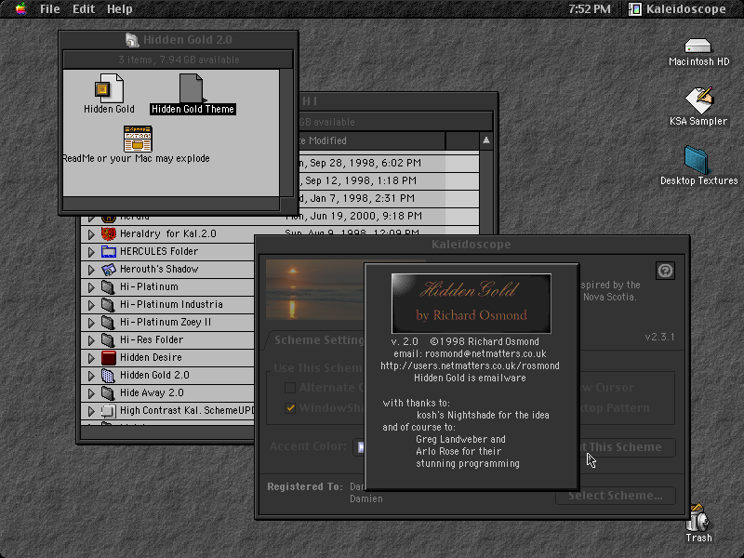The image size is (744, 558).
Task: Open the File menu
Action: click(50, 9)
